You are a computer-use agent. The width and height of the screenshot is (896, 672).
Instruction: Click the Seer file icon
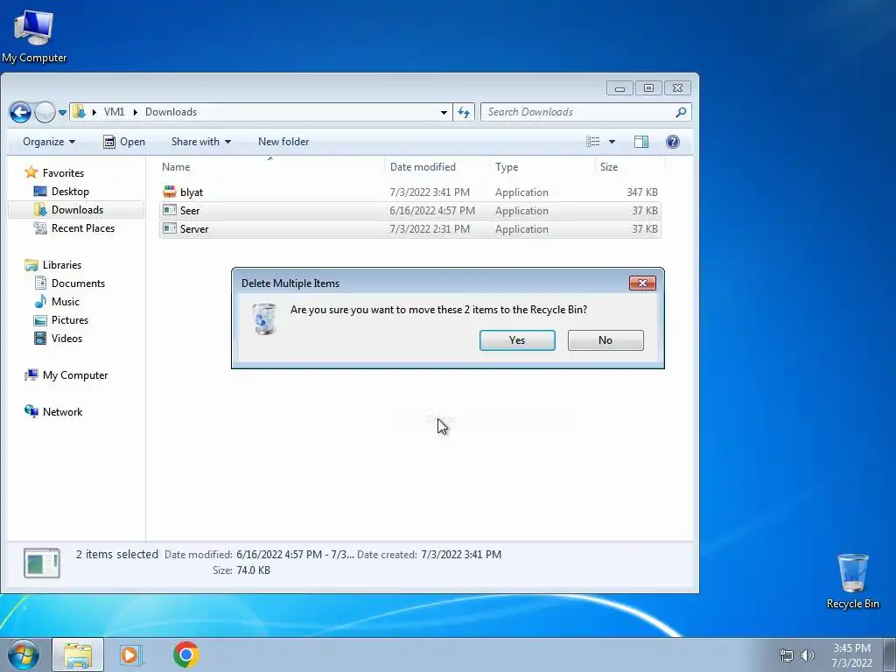[170, 210]
